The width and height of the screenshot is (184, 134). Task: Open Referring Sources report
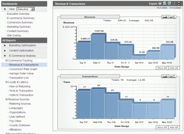pos(20,104)
